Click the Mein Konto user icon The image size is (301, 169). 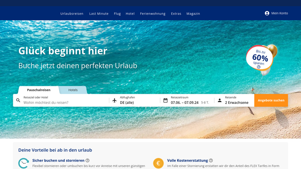(x=267, y=13)
